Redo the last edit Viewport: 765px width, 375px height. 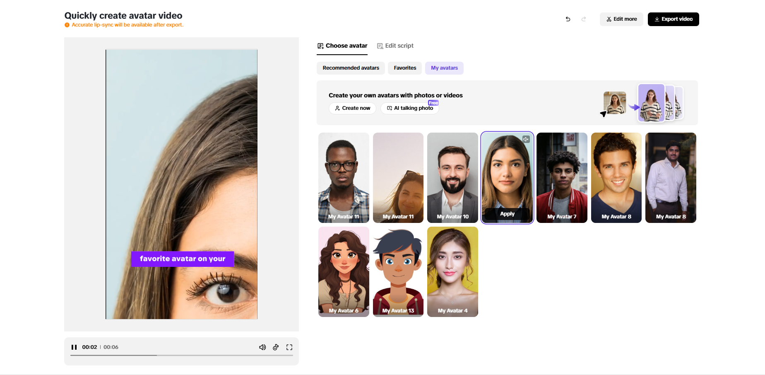point(583,19)
